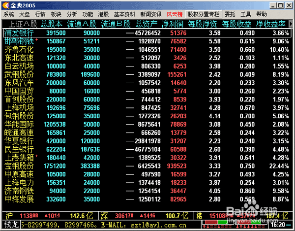Select the 武钢股份 stock row
295x231 pixels.
tap(147, 74)
